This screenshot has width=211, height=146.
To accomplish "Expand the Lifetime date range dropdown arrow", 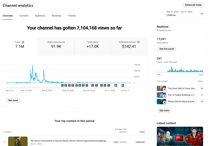I will click(202, 14).
